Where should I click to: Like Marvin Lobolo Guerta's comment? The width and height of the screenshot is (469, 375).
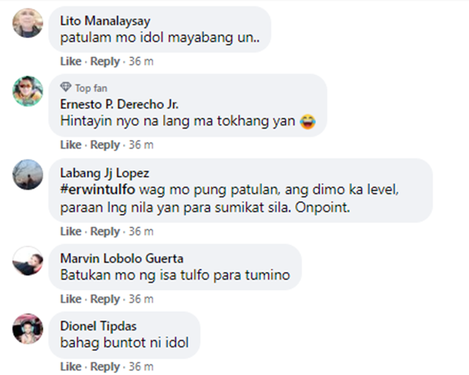point(71,299)
